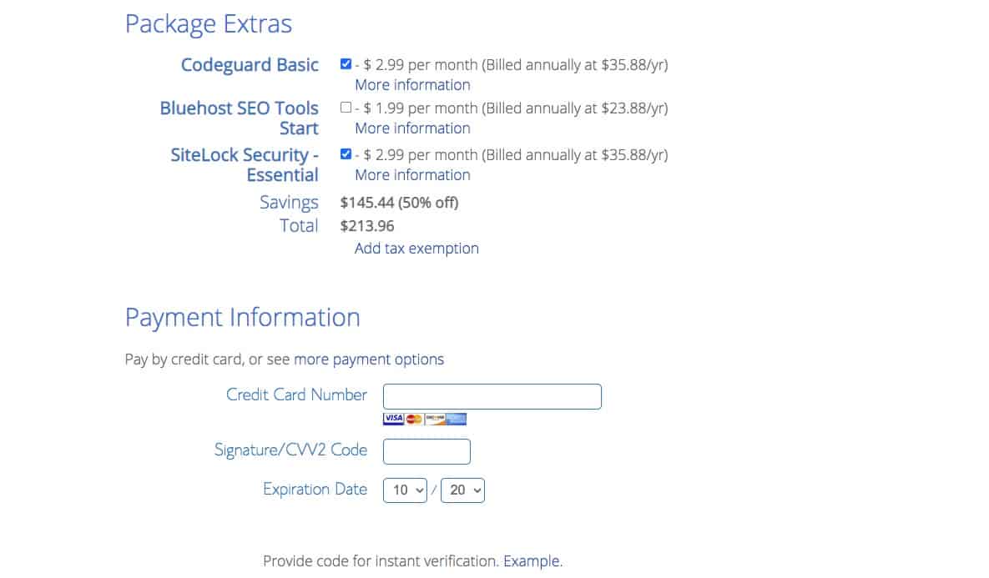Click the Bluehost SEO Tools Start label

point(239,118)
